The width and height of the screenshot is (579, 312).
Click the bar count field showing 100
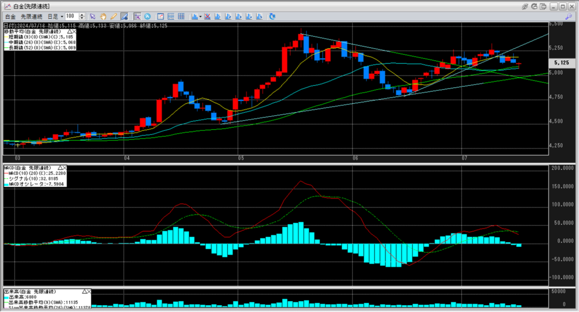(x=72, y=16)
